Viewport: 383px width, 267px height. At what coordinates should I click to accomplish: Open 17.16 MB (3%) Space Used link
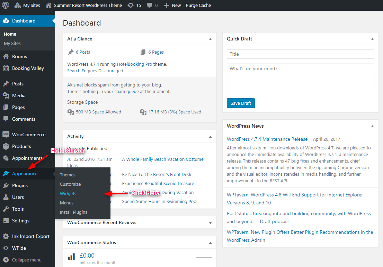(x=175, y=112)
